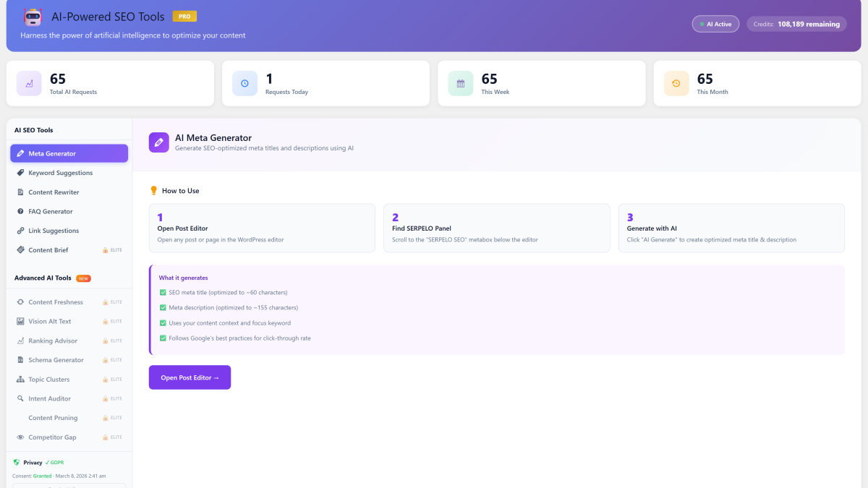Open the Topic Clusters hierarchy icon
The image size is (868, 488).
click(21, 379)
